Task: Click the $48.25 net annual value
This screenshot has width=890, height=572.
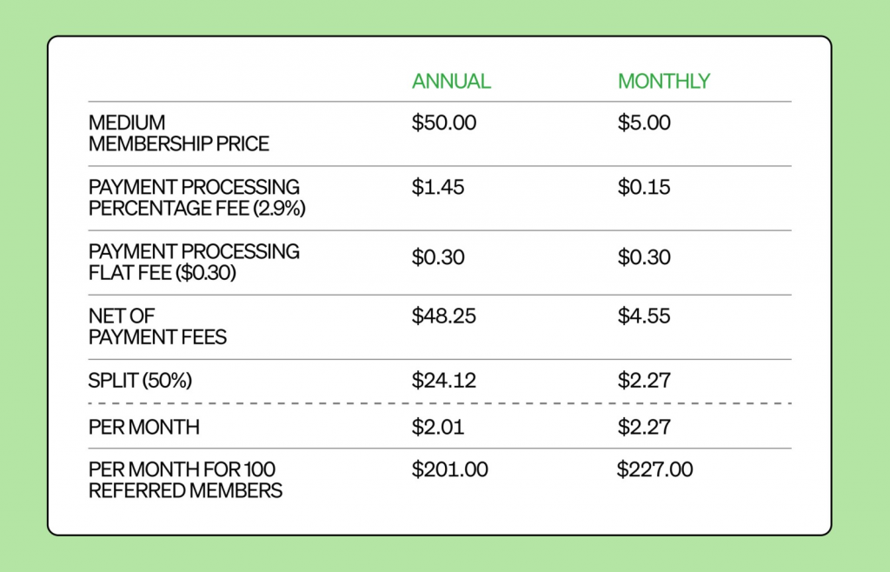Action: pos(444,316)
